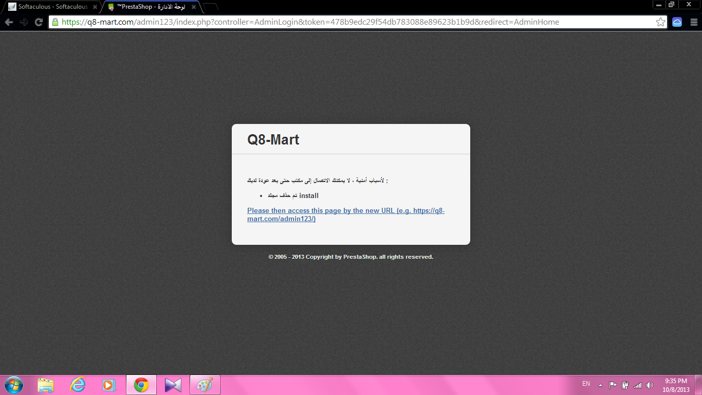Reload the current page
Image resolution: width=702 pixels, height=395 pixels.
point(39,22)
